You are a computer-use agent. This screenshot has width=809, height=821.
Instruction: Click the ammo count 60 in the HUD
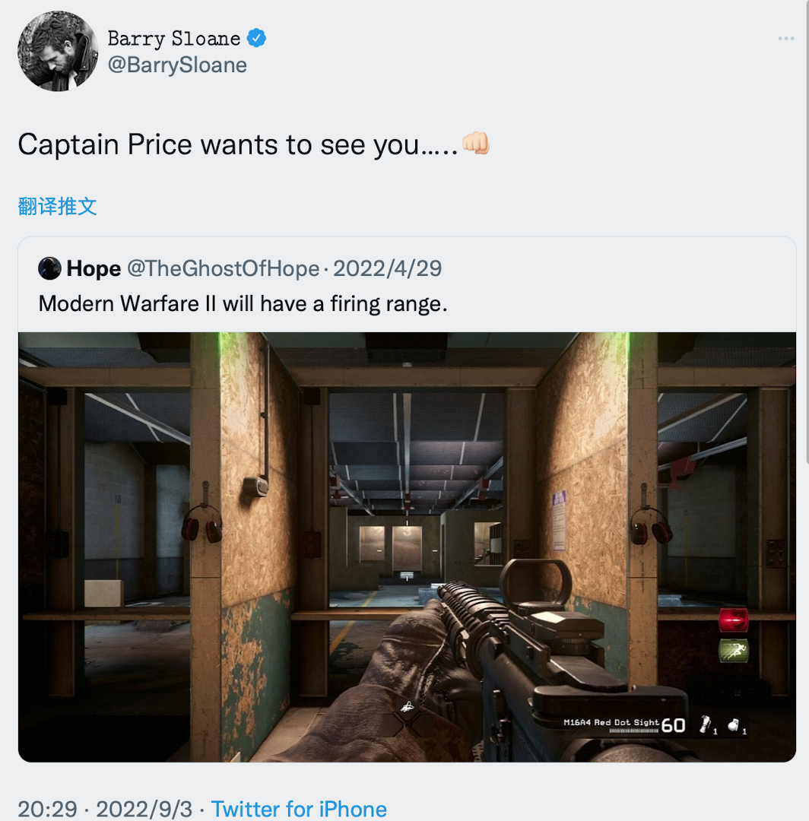pyautogui.click(x=673, y=726)
